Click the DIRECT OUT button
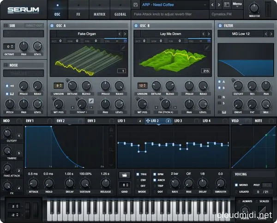 point(34,26)
